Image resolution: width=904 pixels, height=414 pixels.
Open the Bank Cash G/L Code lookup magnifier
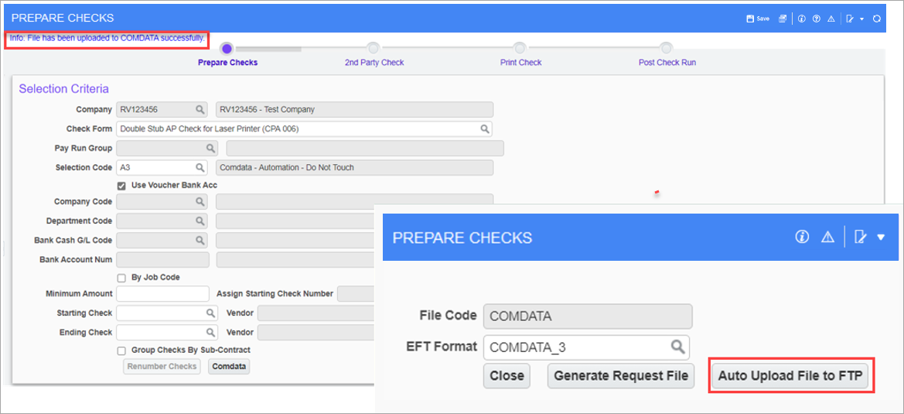[200, 240]
